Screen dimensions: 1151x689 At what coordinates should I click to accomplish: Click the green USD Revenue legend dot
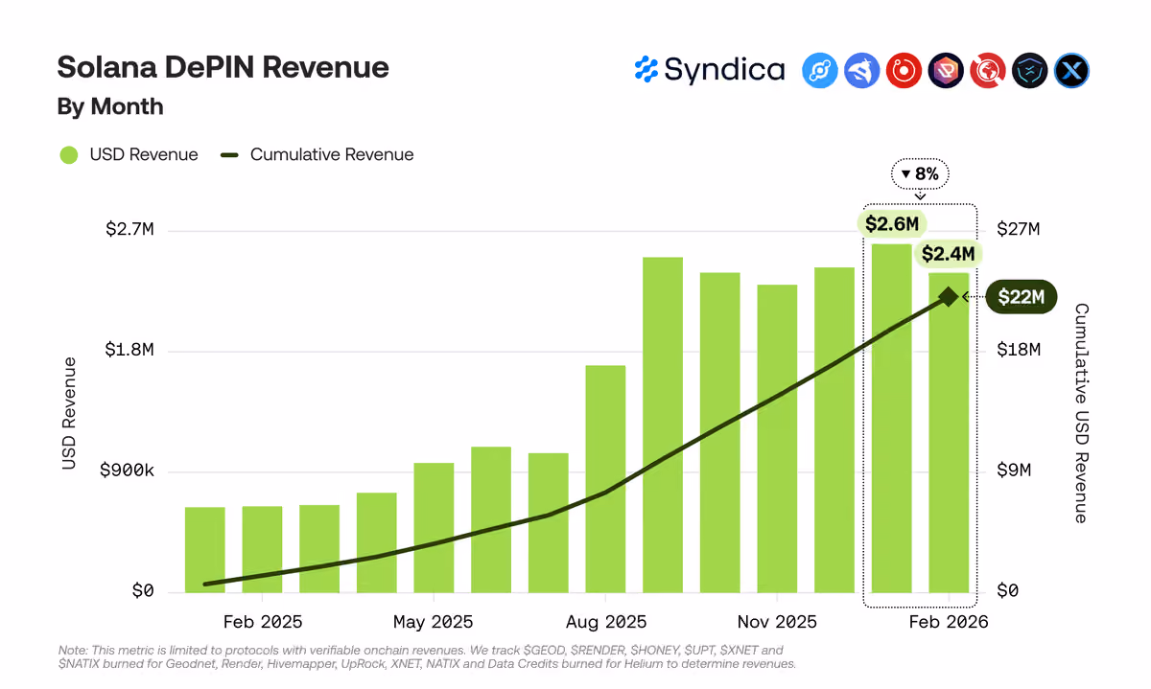click(x=68, y=155)
